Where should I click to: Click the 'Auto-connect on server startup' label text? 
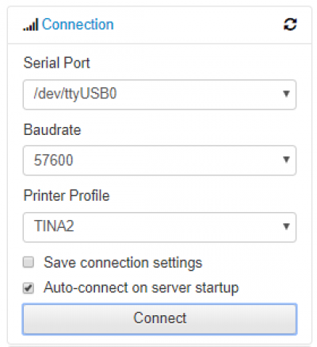(141, 288)
